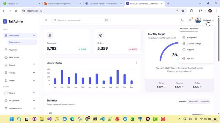The width and height of the screenshot is (220, 123).
Task: Expand the Forms sidebar chevron
Action: pyautogui.click(x=34, y=65)
